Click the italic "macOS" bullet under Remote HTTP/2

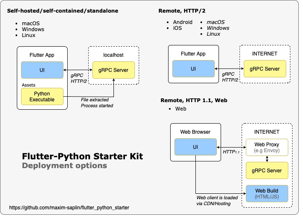216,22
